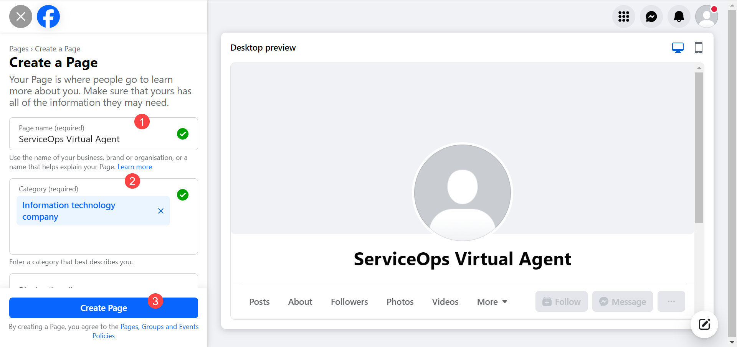Switch to desktop preview mode
The image size is (737, 347).
[678, 47]
